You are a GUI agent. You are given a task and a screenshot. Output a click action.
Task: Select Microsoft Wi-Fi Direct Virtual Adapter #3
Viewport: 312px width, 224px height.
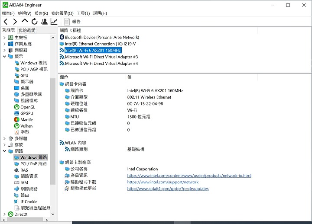[x=99, y=57]
